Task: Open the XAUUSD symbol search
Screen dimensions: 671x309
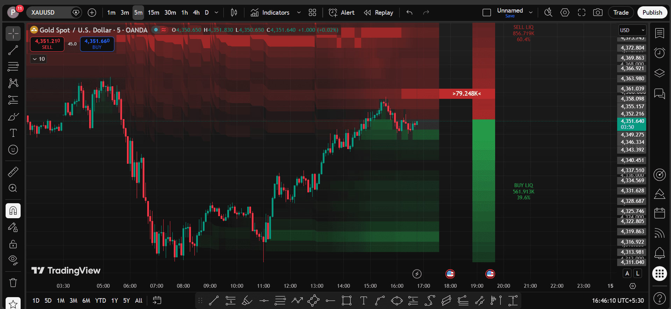Action: coord(55,13)
